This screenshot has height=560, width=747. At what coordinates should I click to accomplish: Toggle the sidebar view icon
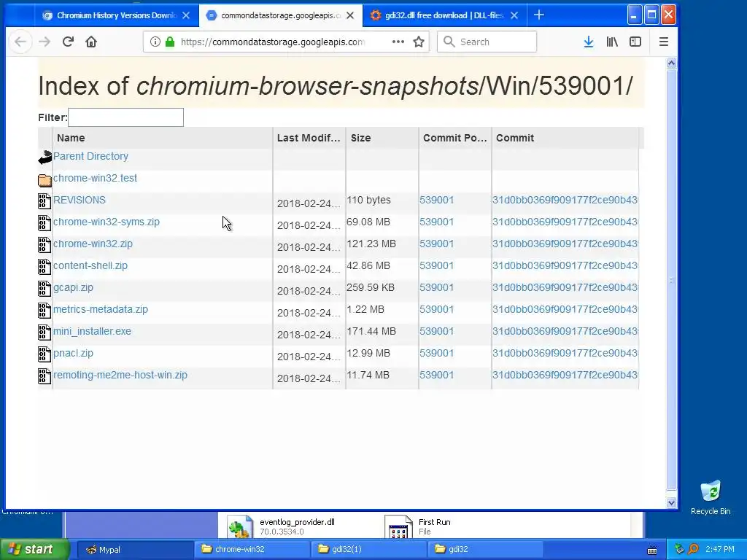(635, 42)
